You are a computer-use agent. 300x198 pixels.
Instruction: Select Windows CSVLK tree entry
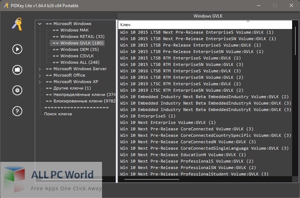click(x=73, y=56)
